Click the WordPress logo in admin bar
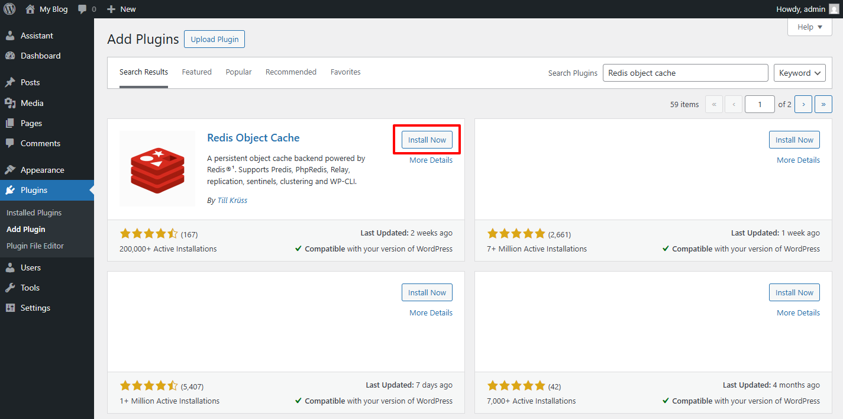The width and height of the screenshot is (843, 419). 9,9
